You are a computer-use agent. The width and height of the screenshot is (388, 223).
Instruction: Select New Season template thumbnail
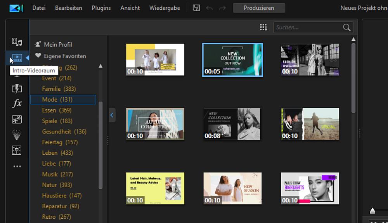[232, 188]
